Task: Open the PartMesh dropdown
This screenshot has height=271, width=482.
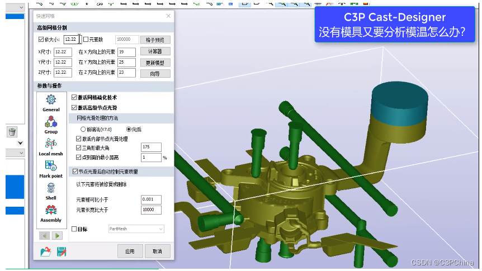Action: (136, 229)
